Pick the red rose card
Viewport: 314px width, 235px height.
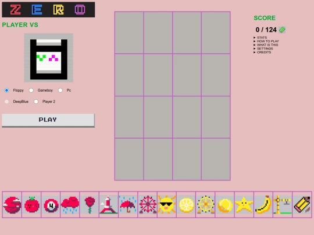coord(90,205)
